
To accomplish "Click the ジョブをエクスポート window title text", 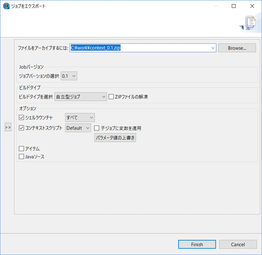I will (28, 6).
